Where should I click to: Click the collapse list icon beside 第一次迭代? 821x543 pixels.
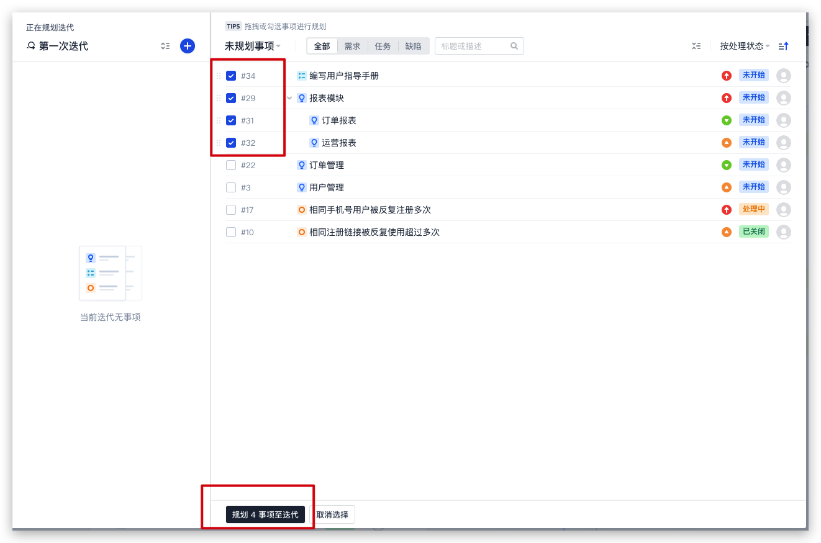click(165, 46)
